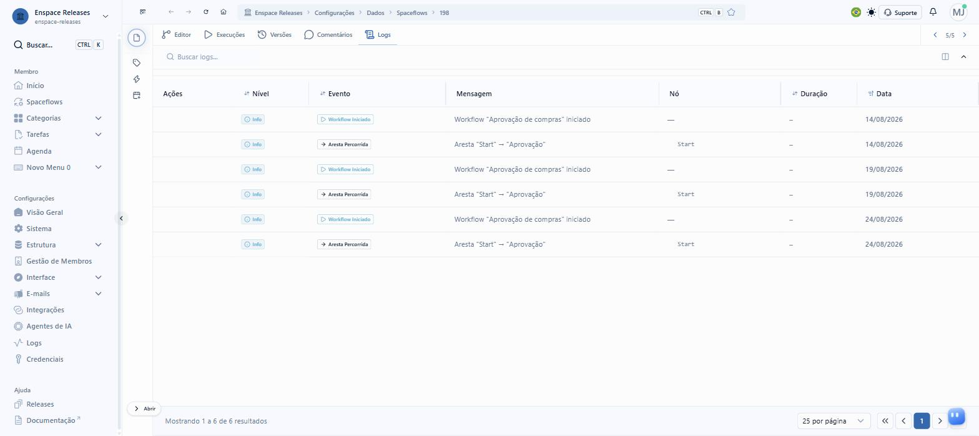Open the calendar-plus icon in side strip
979x436 pixels.
pos(137,95)
